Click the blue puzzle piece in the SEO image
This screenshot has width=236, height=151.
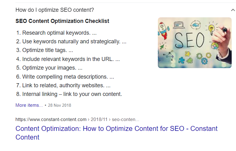click(181, 60)
